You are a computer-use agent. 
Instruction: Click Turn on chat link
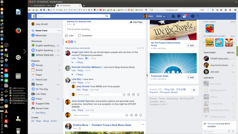pyautogui.click(x=213, y=124)
